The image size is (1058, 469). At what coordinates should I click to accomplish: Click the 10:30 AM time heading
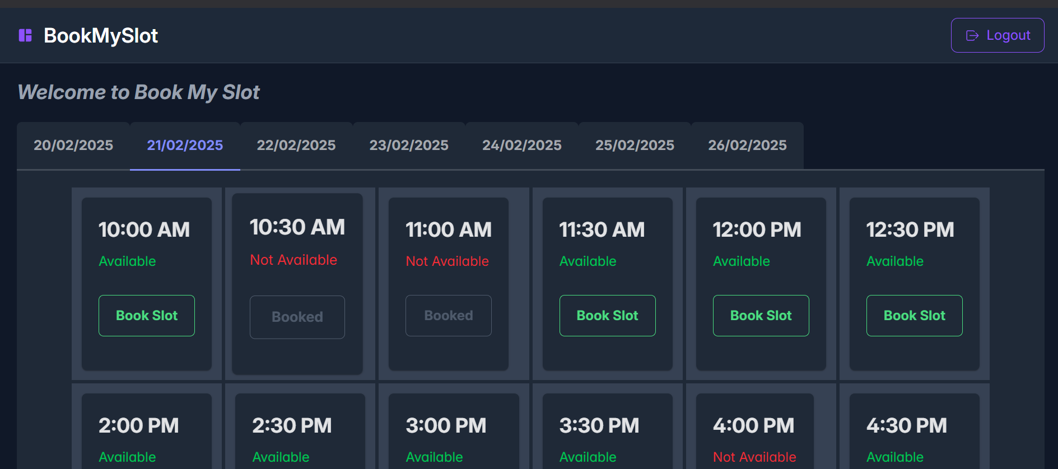(297, 227)
